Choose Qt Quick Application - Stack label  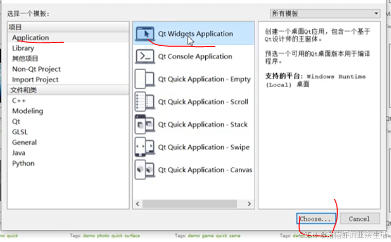pos(203,124)
